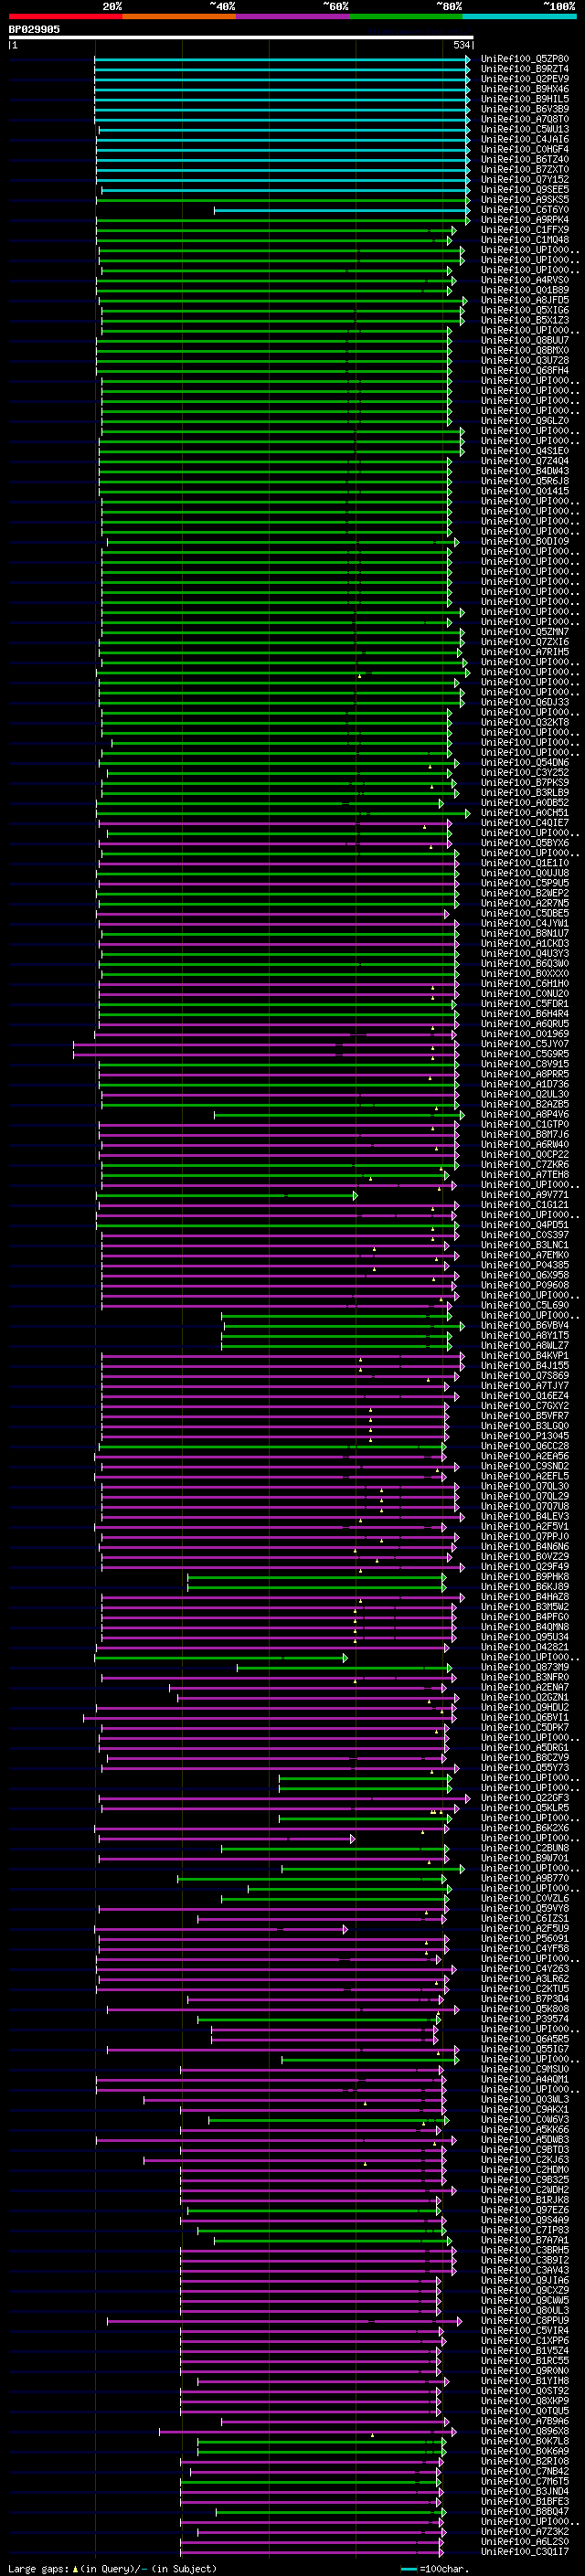Select the UniRef100_C1MQ48 label
585x2576 pixels.
pos(525,240)
